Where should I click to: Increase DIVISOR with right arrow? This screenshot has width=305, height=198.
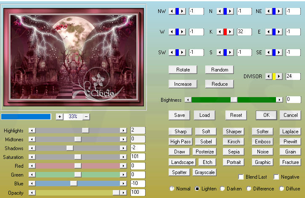(x=279, y=77)
